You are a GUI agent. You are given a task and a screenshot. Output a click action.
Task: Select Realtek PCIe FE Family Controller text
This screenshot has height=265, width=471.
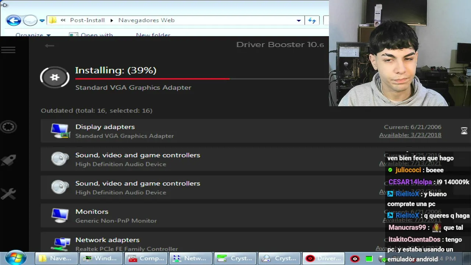[x=127, y=249]
